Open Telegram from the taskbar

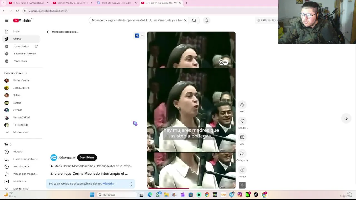point(231,195)
